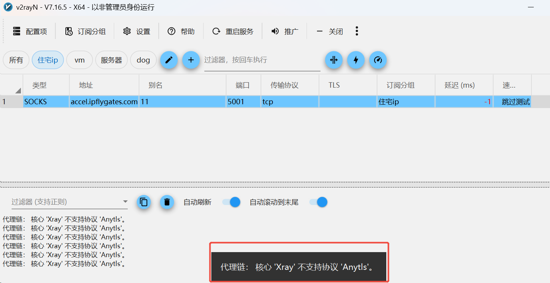Select the 住宅ip group tab
Screen dimensions: 550x283
pyautogui.click(x=48, y=60)
